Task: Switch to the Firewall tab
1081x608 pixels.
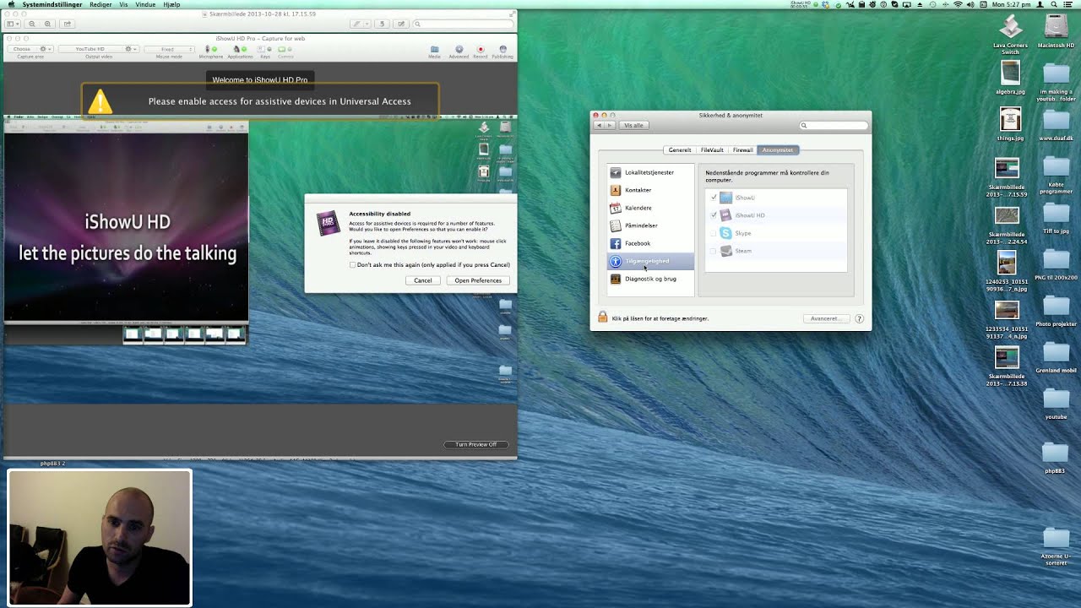Action: [x=742, y=149]
